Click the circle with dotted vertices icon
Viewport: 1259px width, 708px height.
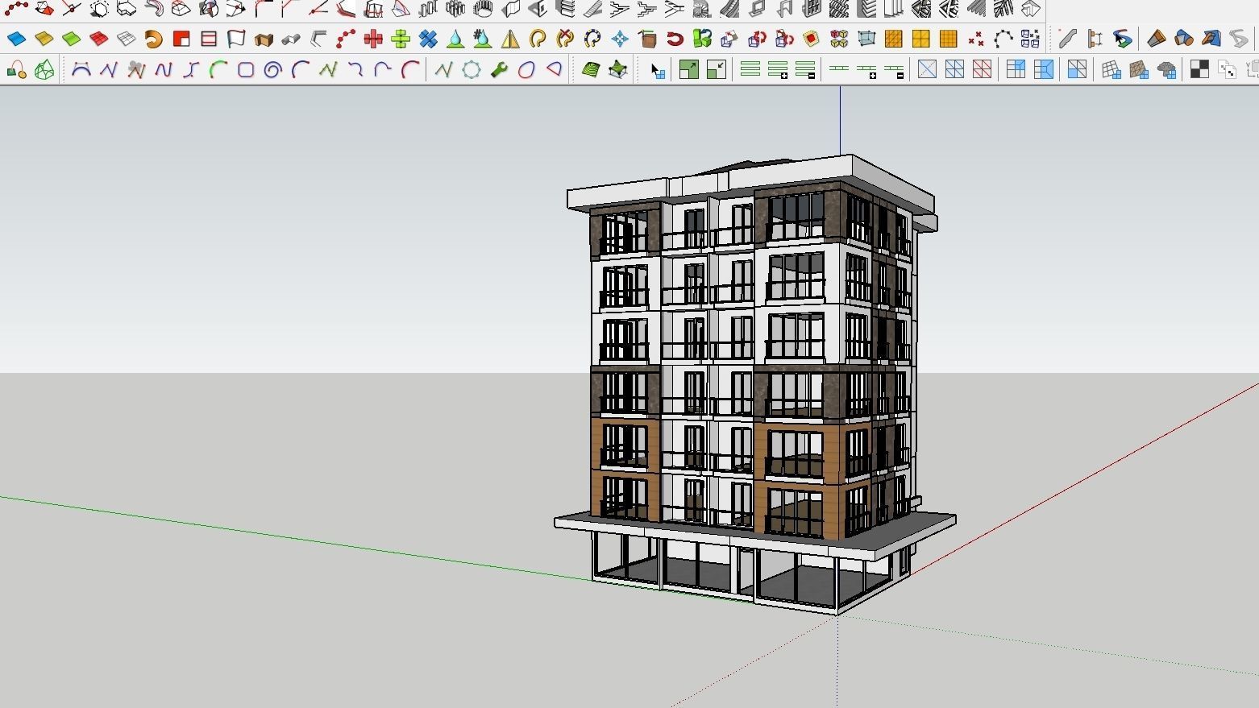pyautogui.click(x=472, y=70)
